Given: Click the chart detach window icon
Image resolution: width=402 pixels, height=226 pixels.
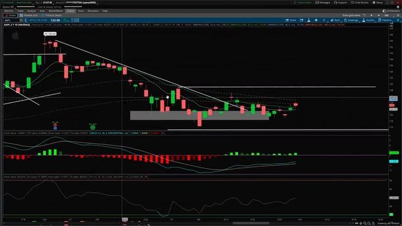Looking at the screenshot, I should 301,20.
